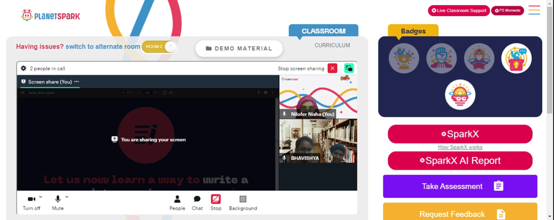
Task: Click the '2 people in call' text
Action: (47, 69)
